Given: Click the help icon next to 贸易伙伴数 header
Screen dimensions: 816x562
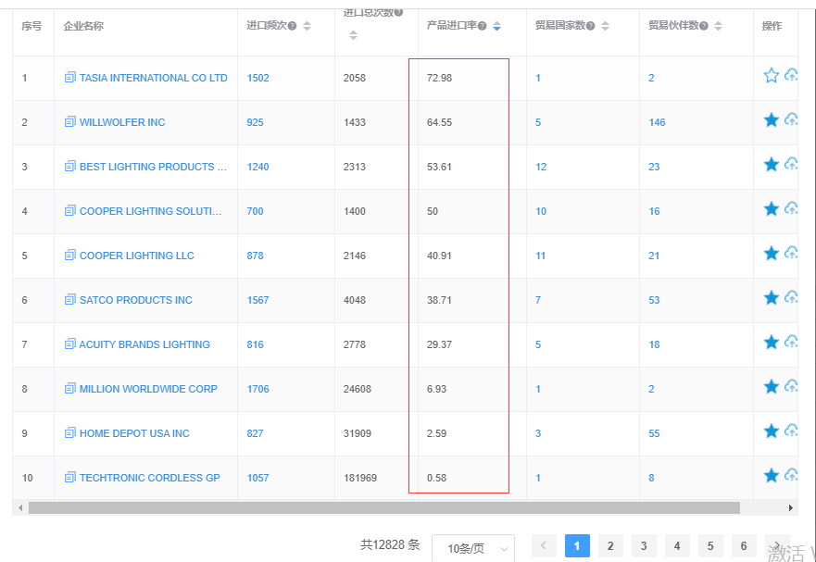Looking at the screenshot, I should pyautogui.click(x=704, y=26).
